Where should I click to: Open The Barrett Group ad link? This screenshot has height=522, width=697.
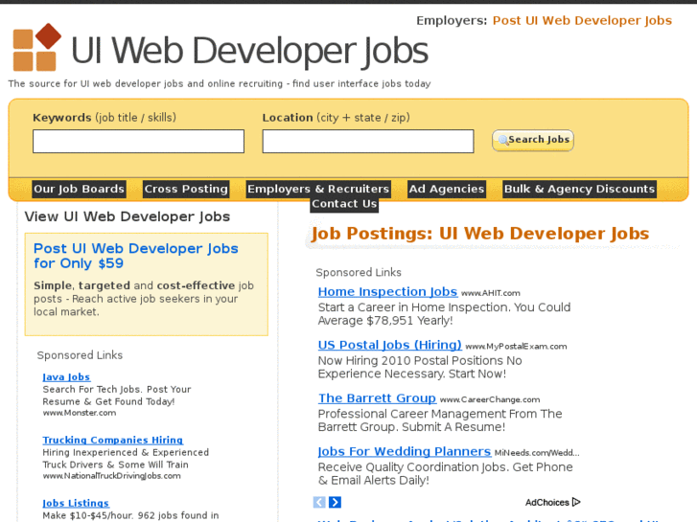[377, 398]
